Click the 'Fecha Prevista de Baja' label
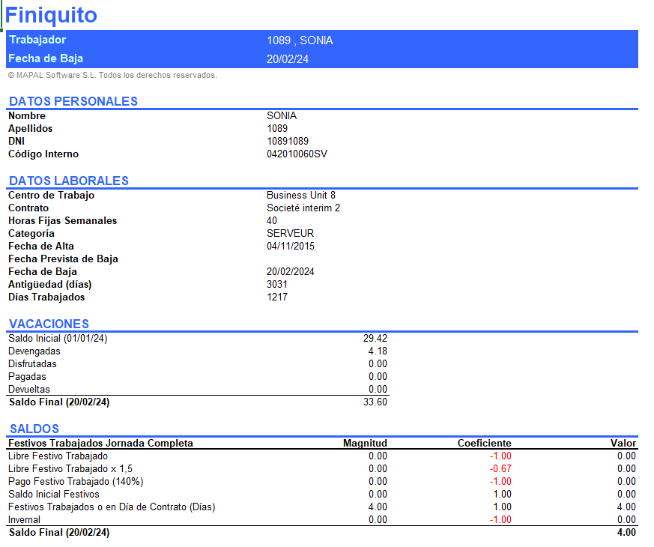The height and width of the screenshot is (547, 654). (63, 259)
